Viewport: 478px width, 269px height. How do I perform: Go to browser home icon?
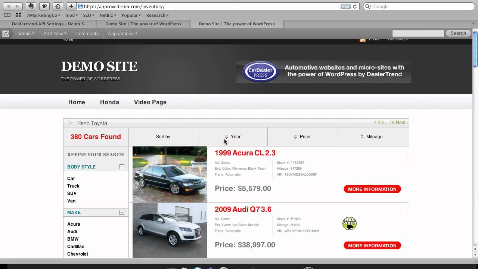point(58,6)
